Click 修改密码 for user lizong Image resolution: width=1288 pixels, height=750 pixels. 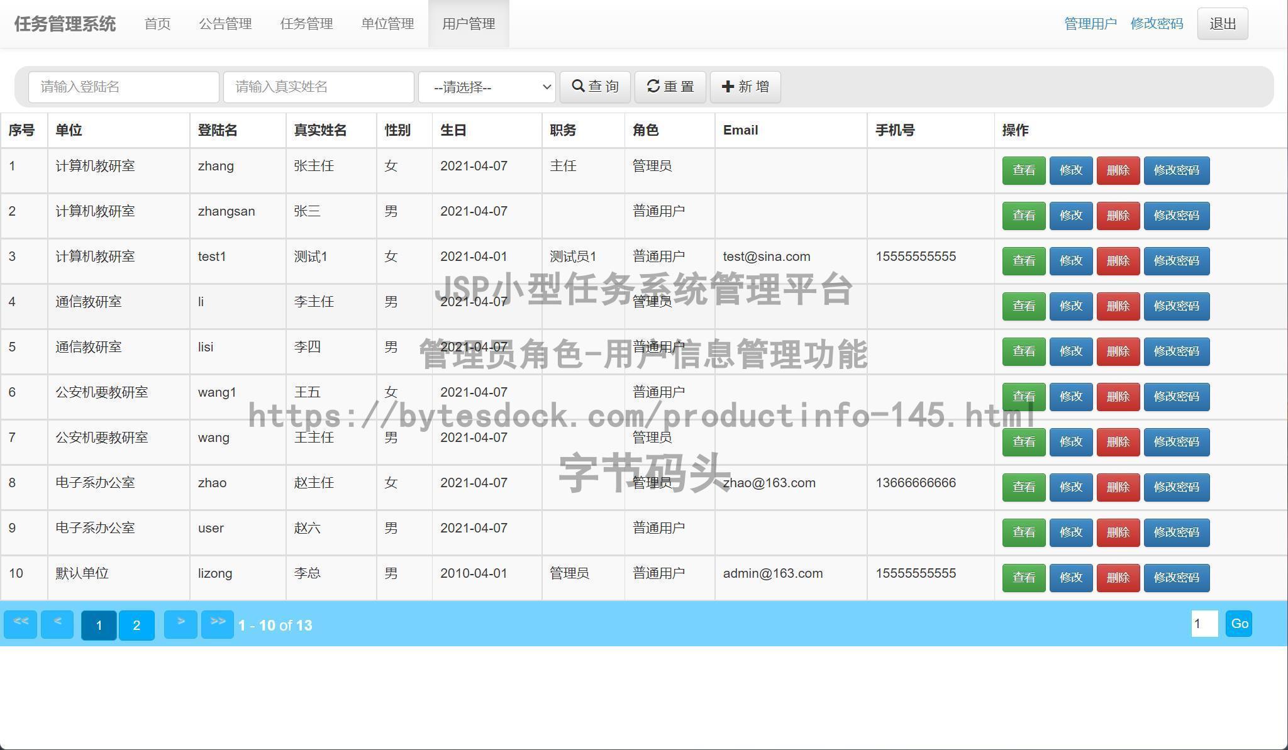pyautogui.click(x=1176, y=577)
